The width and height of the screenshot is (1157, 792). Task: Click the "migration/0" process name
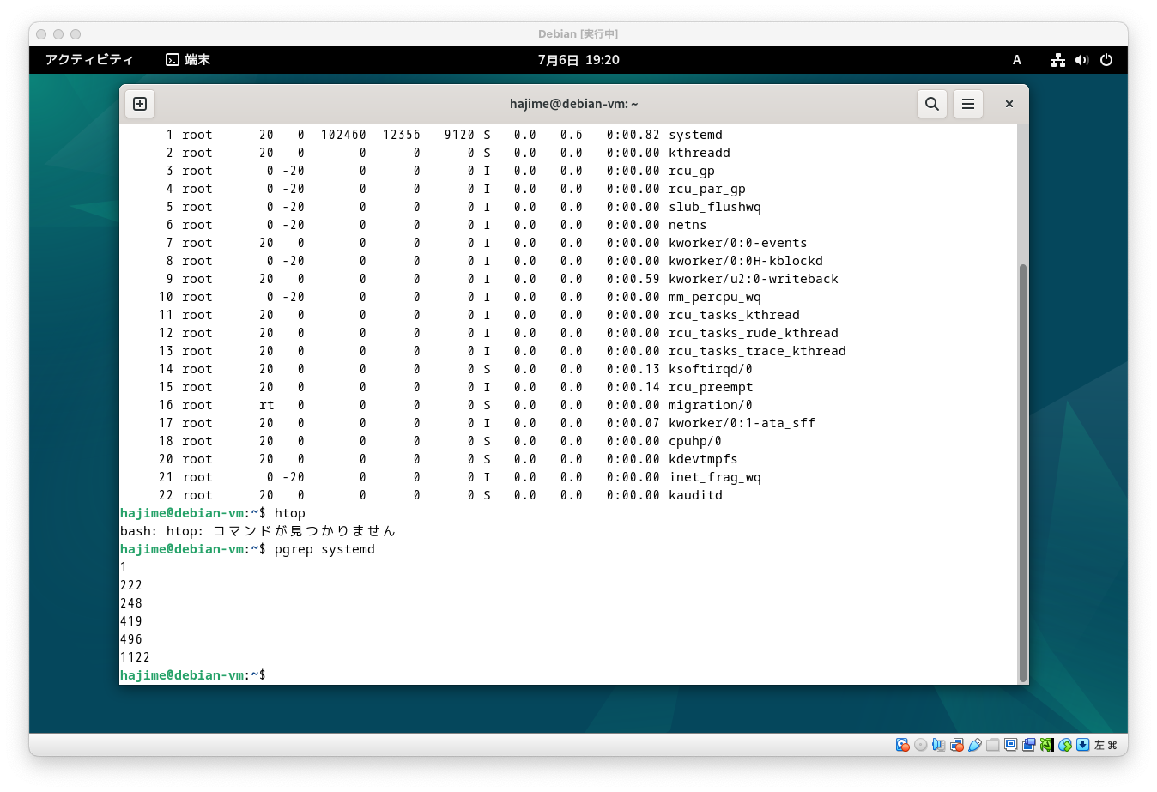(x=711, y=405)
